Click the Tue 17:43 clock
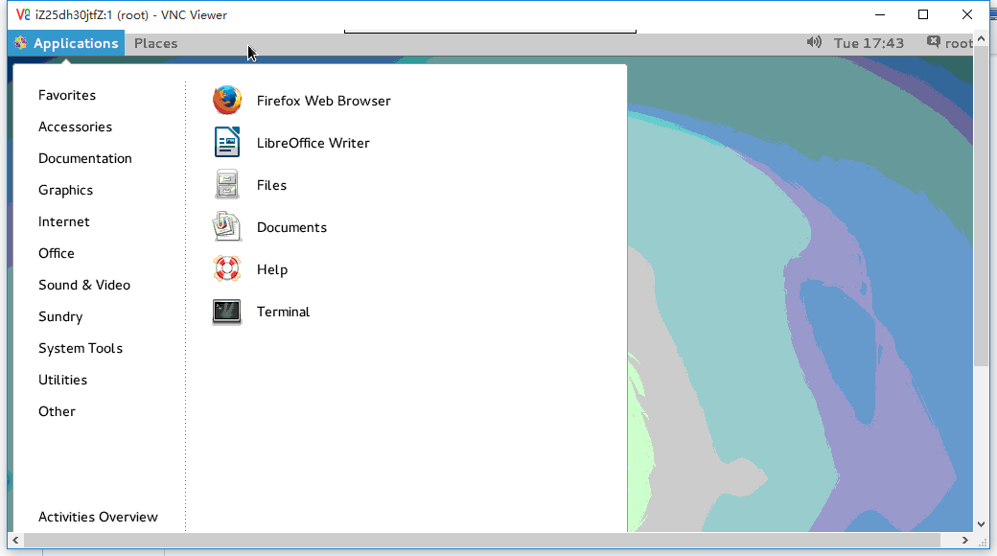 pyautogui.click(x=869, y=43)
